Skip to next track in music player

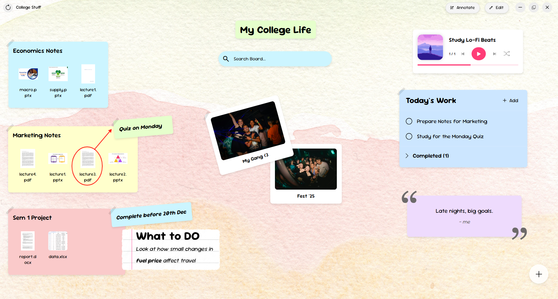click(494, 54)
